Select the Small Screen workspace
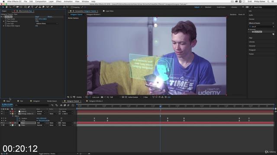This screenshot has height=155, width=277. coord(221,7)
